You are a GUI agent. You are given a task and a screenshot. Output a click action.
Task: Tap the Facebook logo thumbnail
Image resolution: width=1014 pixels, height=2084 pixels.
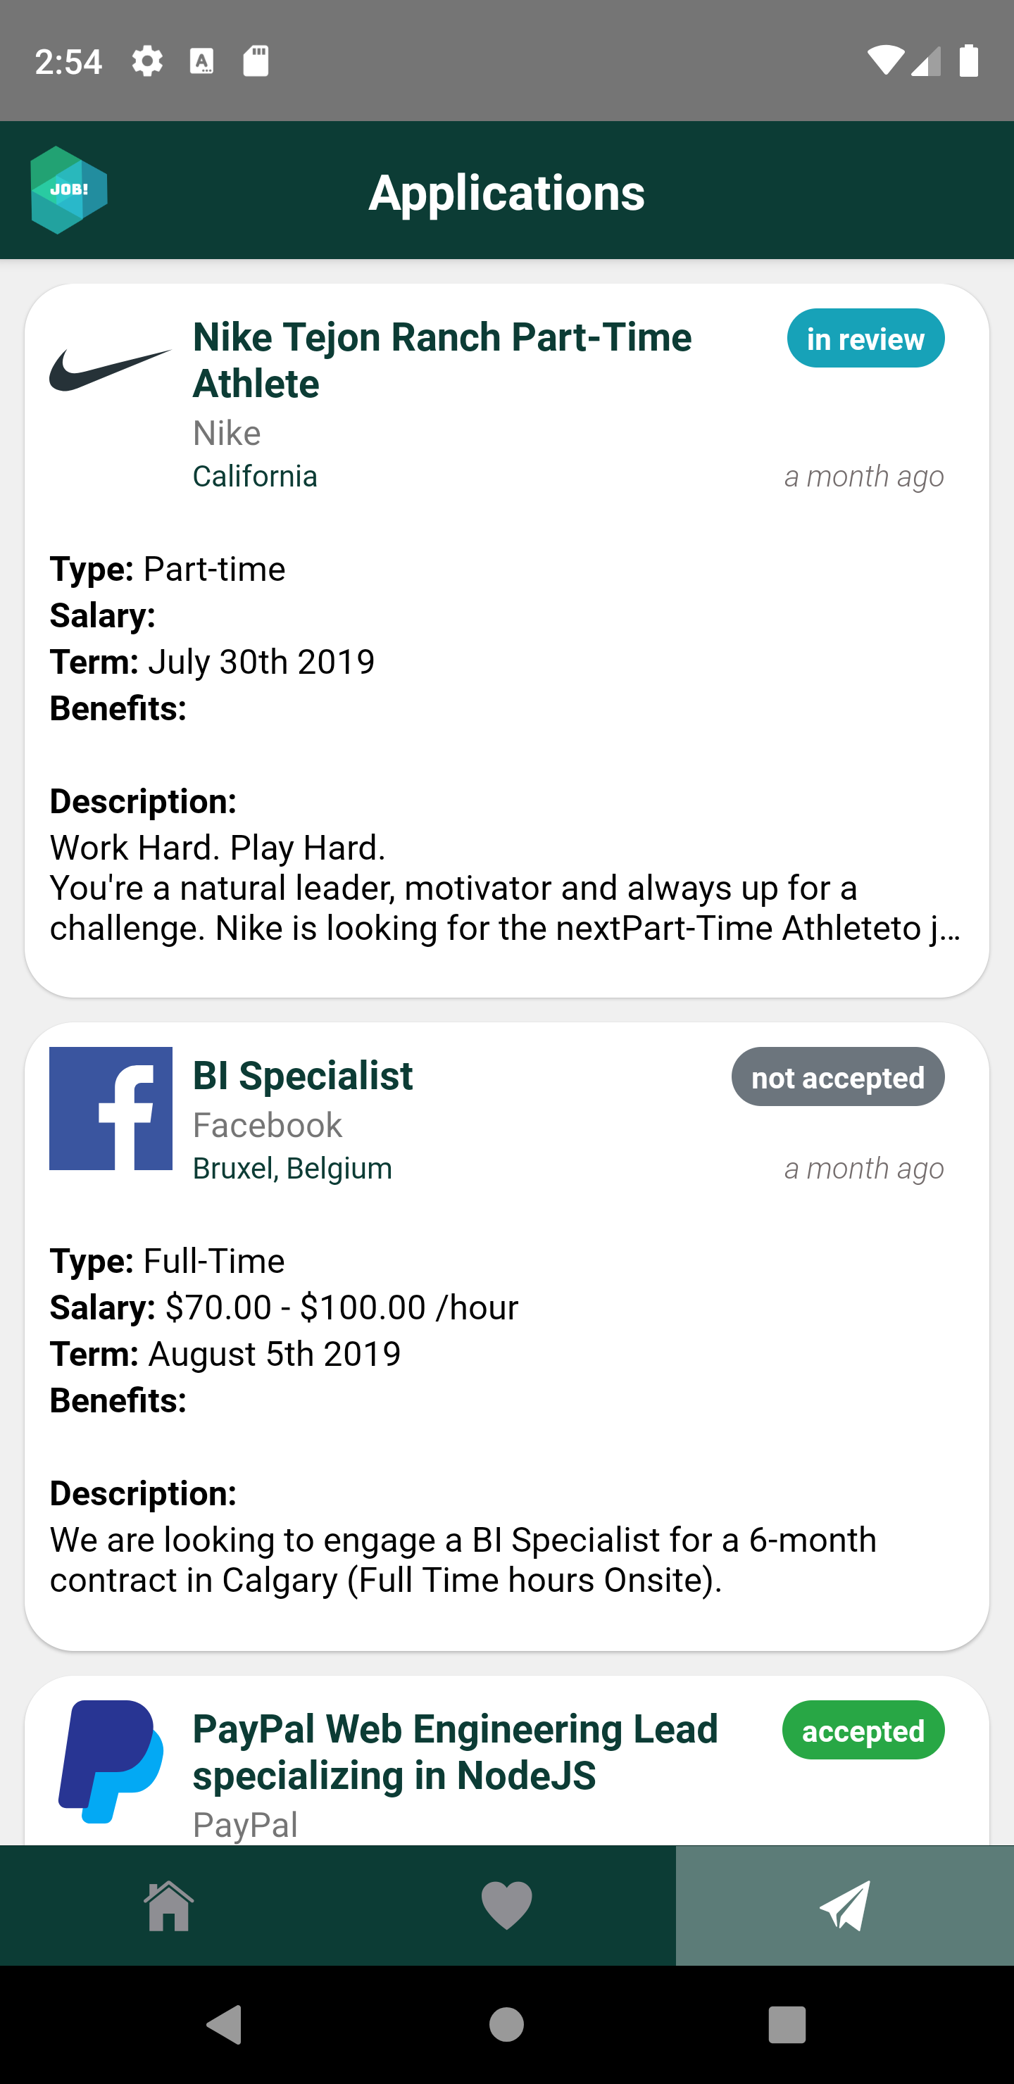[111, 1108]
